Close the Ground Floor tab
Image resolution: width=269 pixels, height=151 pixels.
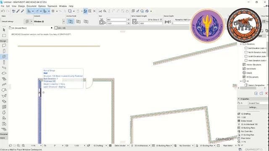[x=51, y=28]
